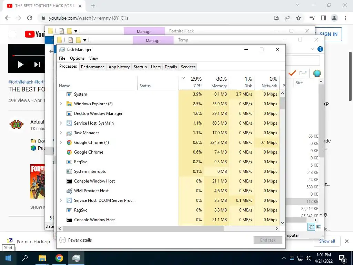Expand the Task Manager process row
Viewport: 353px width, 265px height.
[x=61, y=133]
